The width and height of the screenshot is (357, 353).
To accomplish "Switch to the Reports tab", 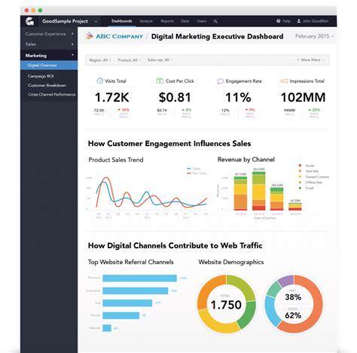I will [167, 21].
